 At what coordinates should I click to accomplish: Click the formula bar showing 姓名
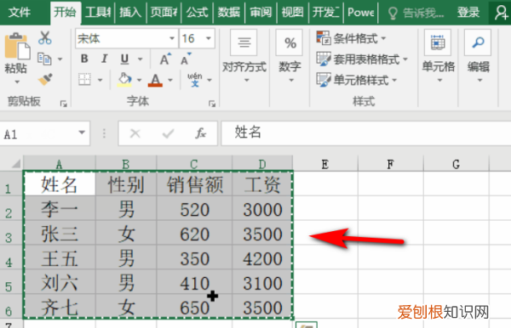(x=365, y=133)
